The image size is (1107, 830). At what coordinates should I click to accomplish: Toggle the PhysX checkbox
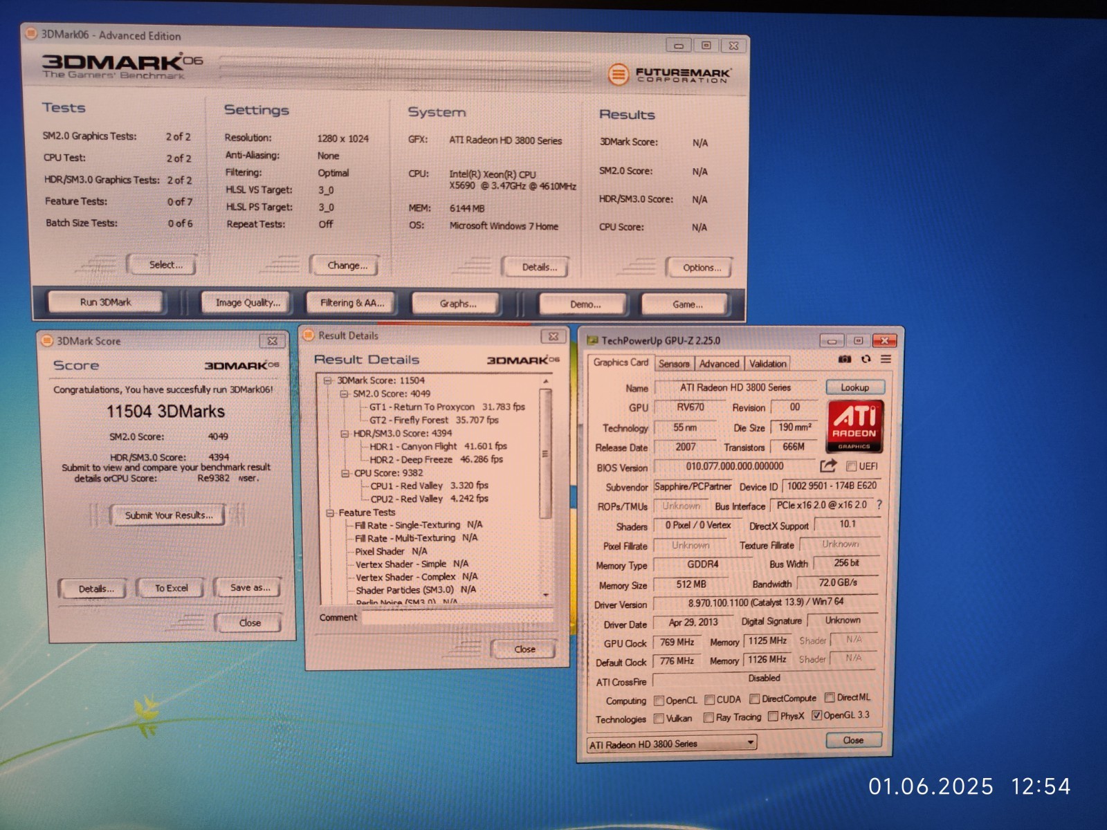coord(773,717)
